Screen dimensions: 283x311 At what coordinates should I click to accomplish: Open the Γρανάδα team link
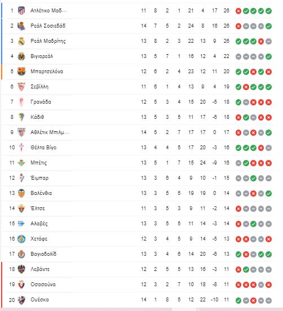pyautogui.click(x=41, y=102)
